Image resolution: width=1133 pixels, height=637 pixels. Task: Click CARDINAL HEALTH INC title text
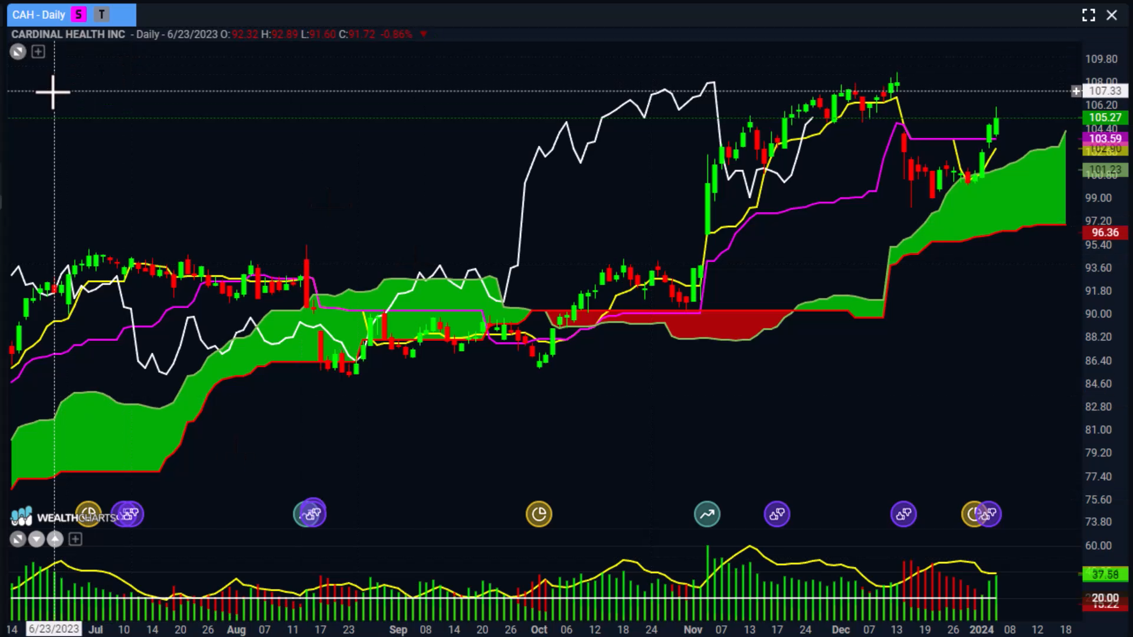click(x=68, y=34)
